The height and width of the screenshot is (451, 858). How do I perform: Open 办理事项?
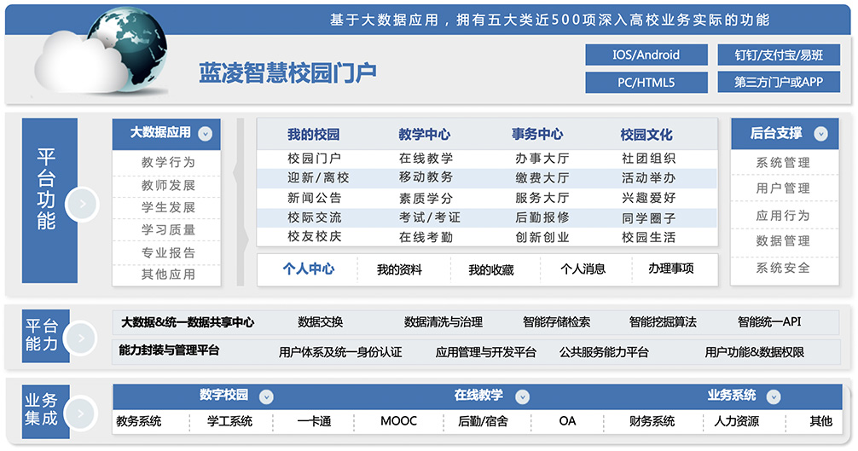pyautogui.click(x=671, y=269)
